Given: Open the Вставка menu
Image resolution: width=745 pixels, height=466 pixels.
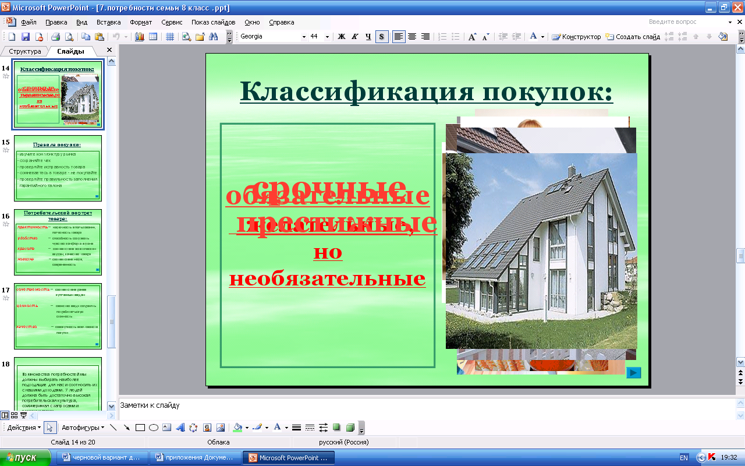Looking at the screenshot, I should point(108,22).
